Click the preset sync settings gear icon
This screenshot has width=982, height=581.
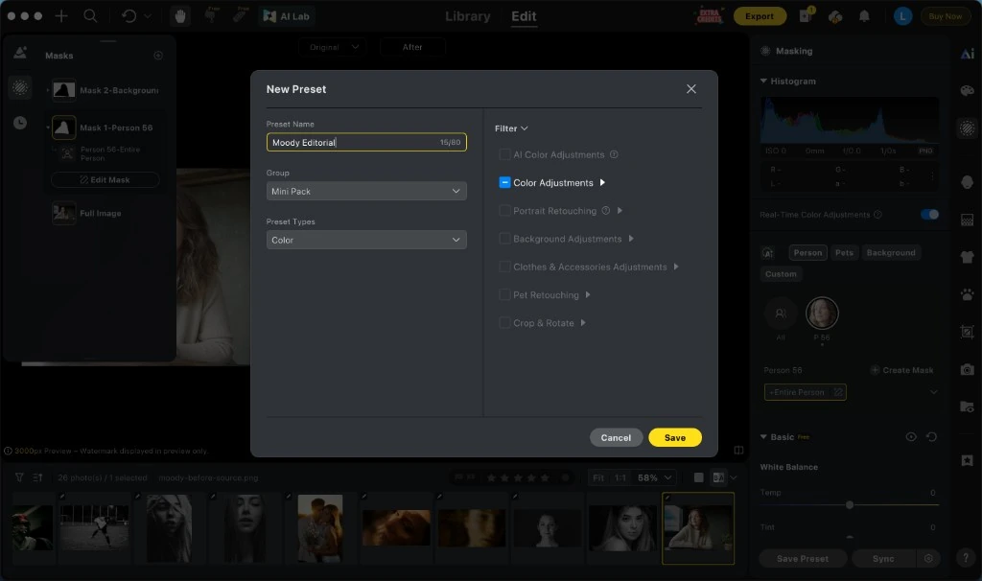928,558
